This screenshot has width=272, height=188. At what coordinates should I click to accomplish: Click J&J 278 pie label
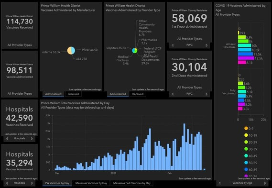pyautogui.click(x=81, y=59)
